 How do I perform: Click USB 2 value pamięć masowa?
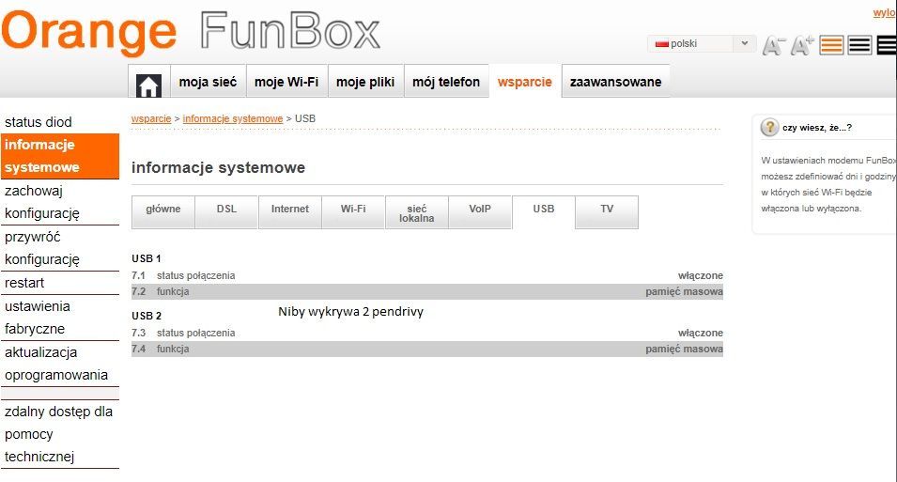coord(684,349)
